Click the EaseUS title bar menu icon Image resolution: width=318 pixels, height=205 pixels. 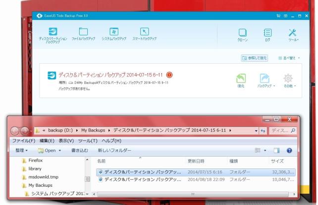(285, 16)
